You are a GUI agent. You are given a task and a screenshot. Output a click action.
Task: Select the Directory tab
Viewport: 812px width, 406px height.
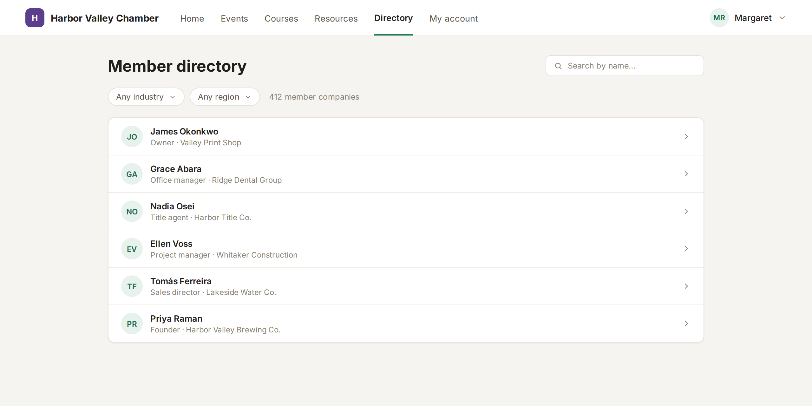click(x=394, y=18)
